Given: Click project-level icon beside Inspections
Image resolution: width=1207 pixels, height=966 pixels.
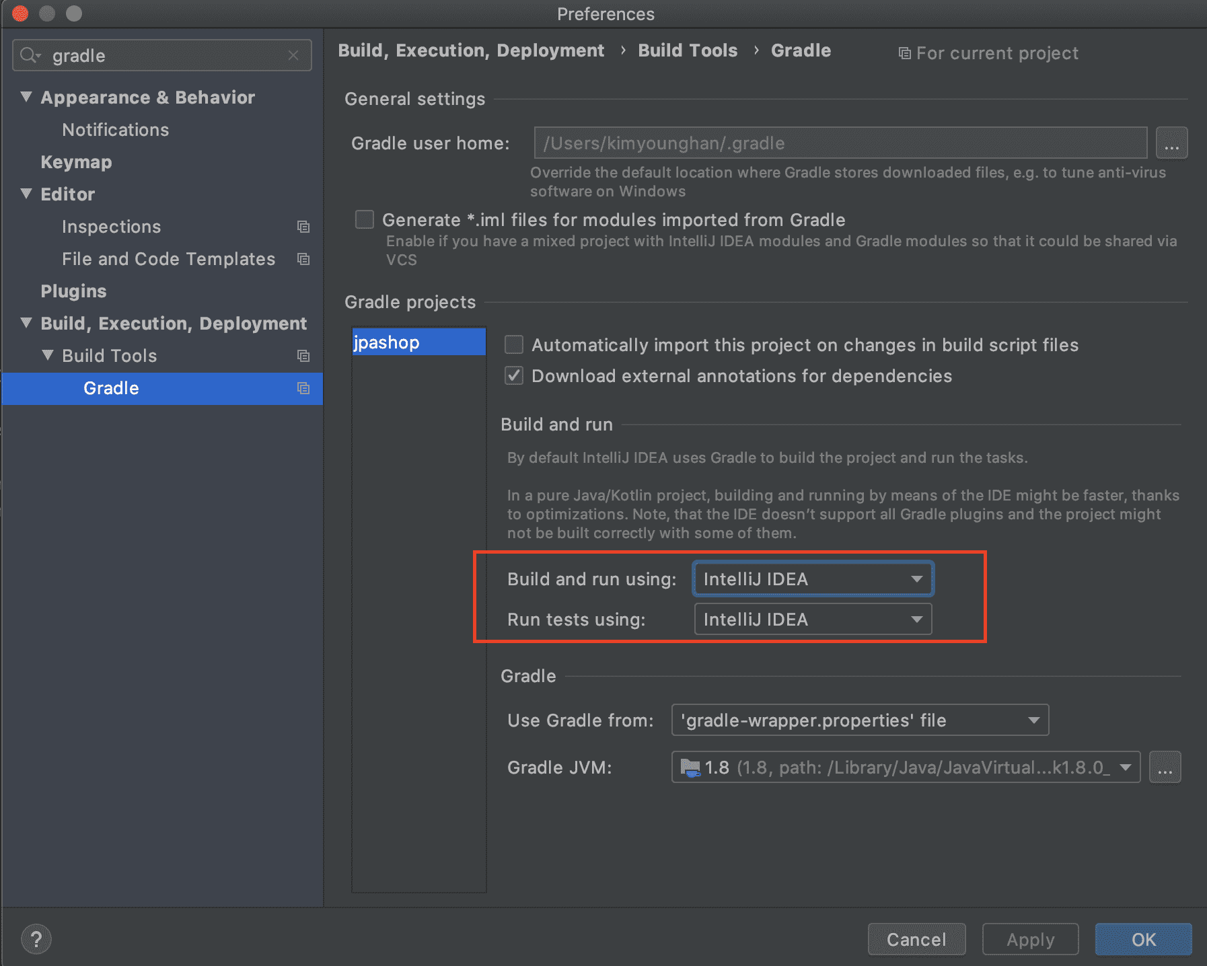Looking at the screenshot, I should pos(303,227).
